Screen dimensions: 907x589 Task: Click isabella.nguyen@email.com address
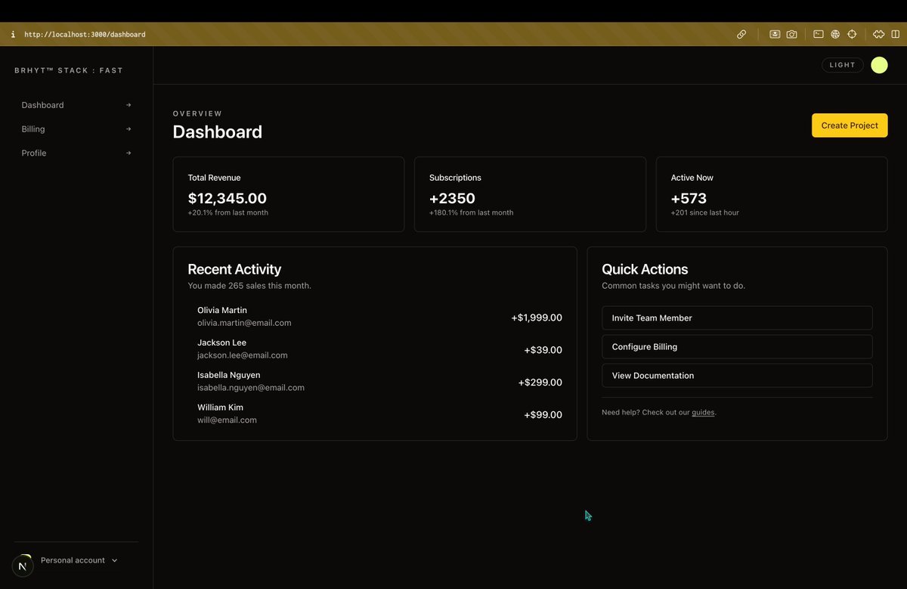point(251,388)
